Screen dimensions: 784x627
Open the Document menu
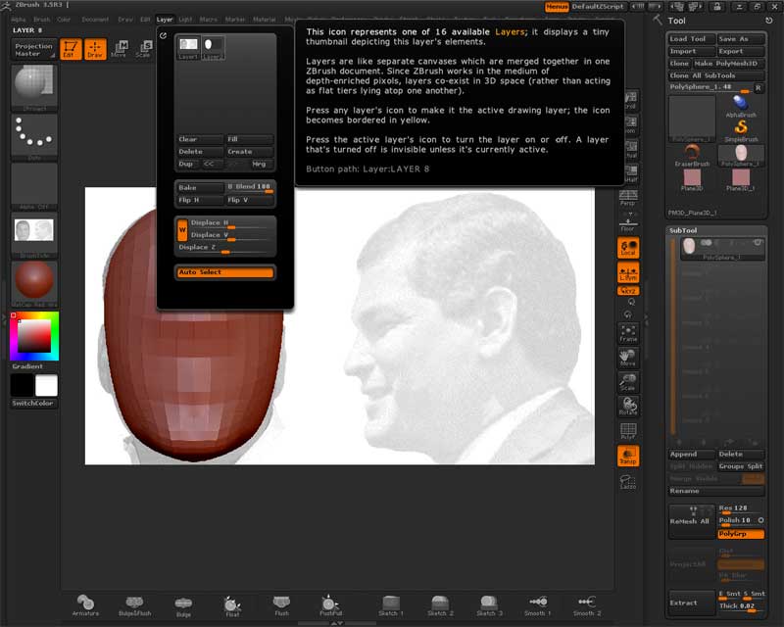(95, 20)
